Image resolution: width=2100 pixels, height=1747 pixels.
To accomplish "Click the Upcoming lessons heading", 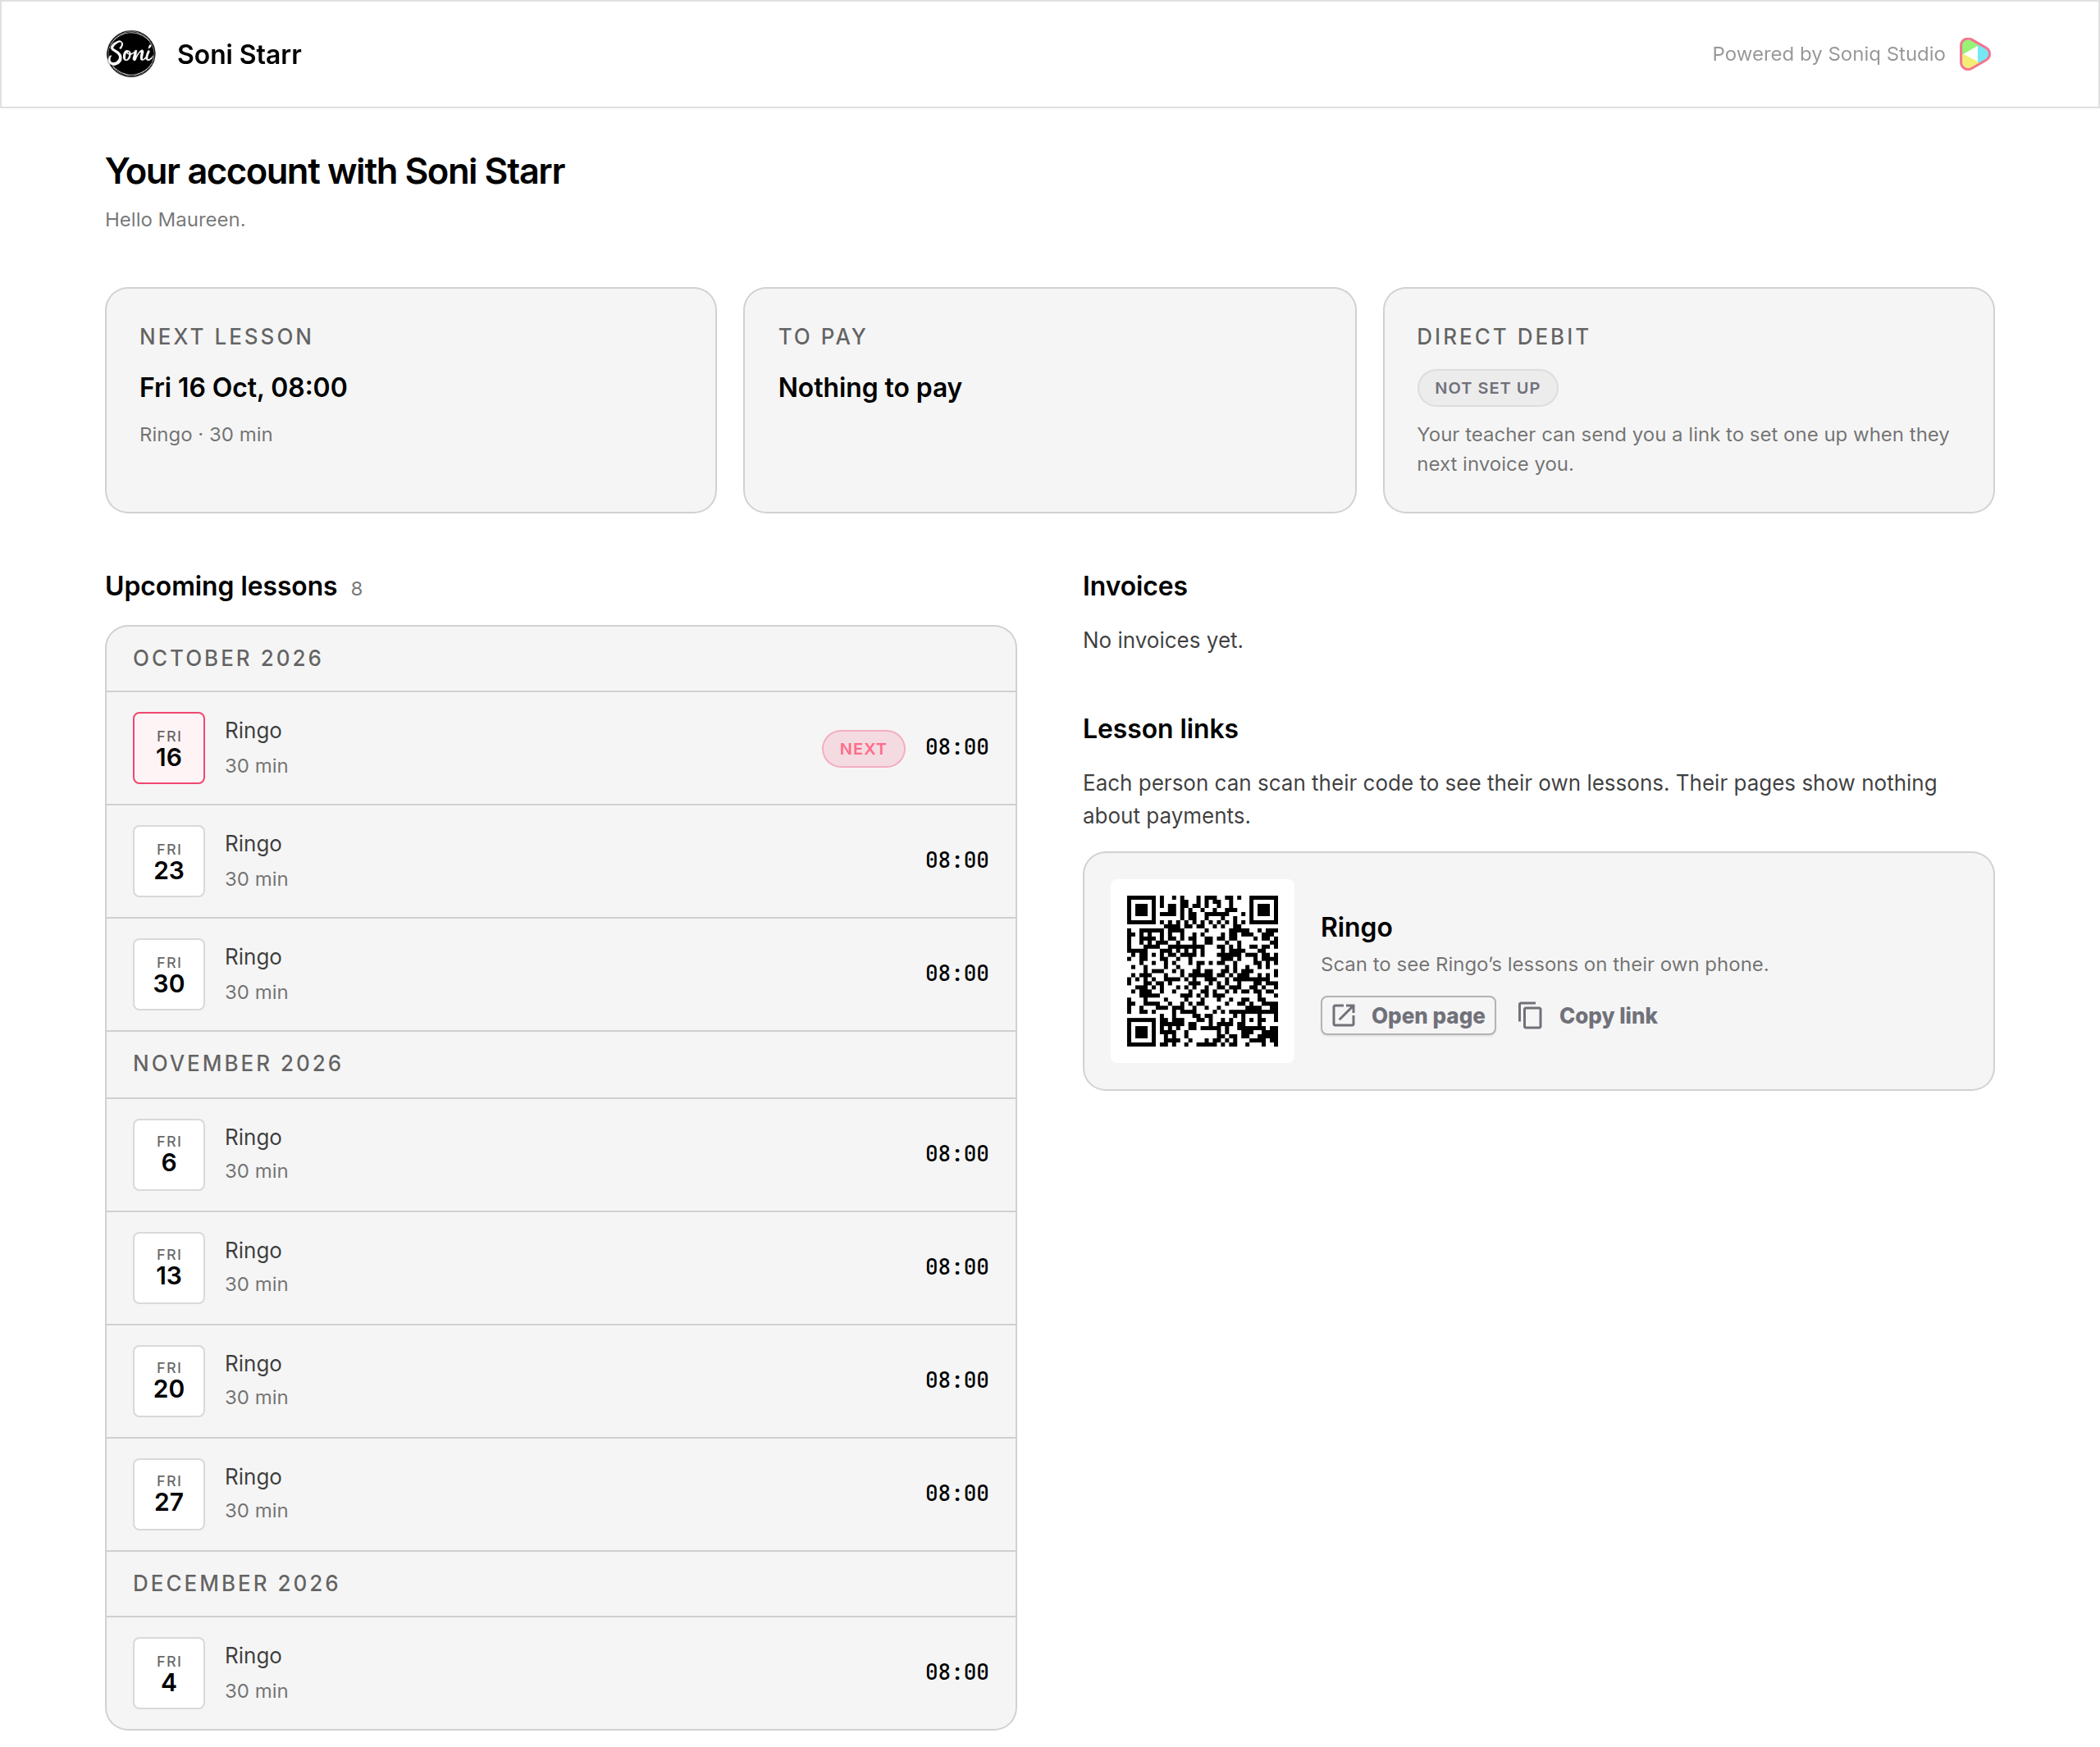I will tap(221, 586).
